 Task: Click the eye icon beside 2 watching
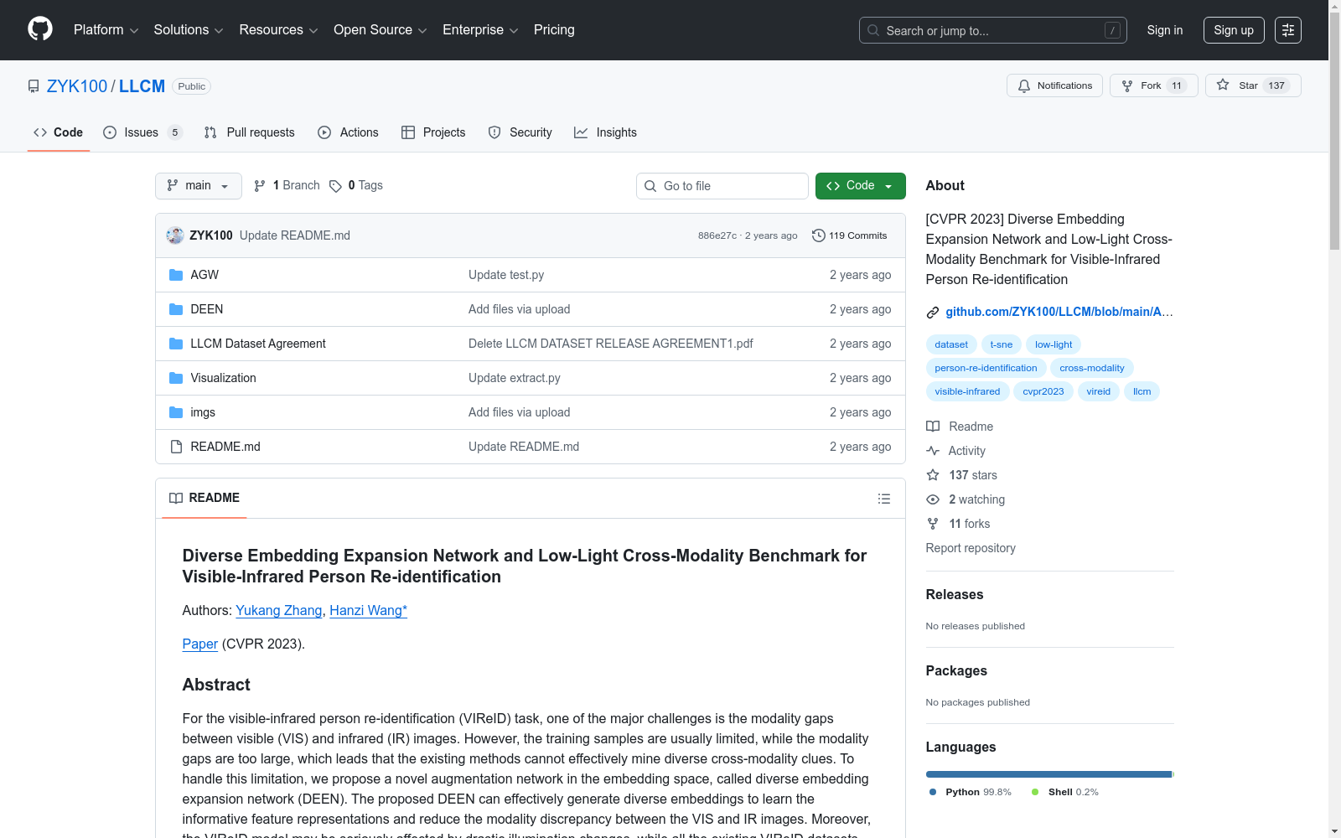pos(933,499)
